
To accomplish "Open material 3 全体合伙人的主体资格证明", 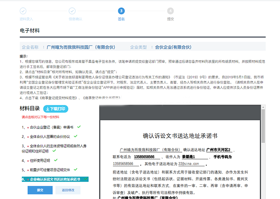I will click(x=54, y=148).
